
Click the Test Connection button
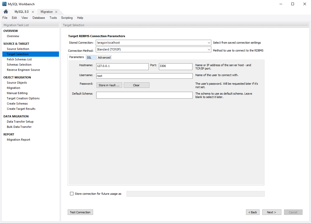tap(80, 212)
